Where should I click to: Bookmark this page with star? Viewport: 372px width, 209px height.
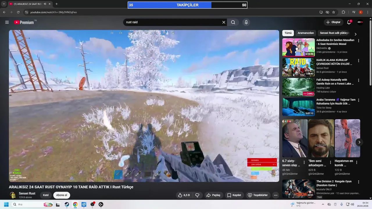334,12
